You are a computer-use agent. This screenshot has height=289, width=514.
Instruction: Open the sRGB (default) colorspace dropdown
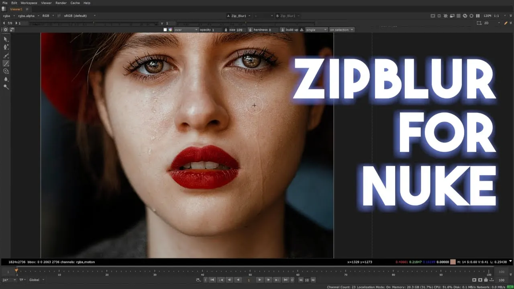click(x=80, y=16)
